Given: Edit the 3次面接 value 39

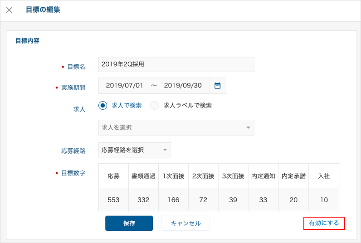Looking at the screenshot, I should 233,200.
